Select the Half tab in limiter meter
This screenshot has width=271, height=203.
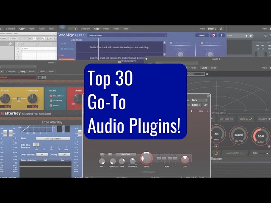[45, 160]
